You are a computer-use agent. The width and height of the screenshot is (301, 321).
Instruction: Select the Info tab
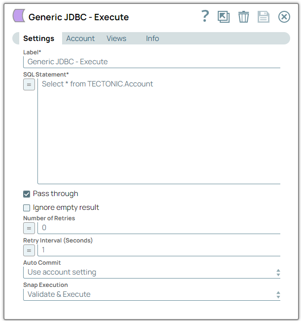[x=152, y=39]
